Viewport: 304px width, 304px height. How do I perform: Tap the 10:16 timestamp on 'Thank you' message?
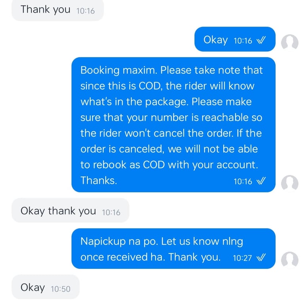coord(85,11)
